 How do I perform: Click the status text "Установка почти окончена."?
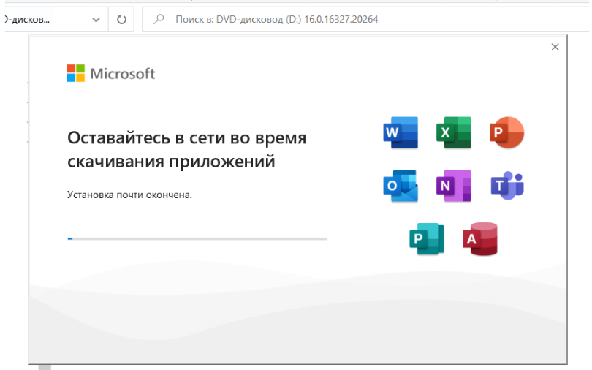click(x=129, y=195)
